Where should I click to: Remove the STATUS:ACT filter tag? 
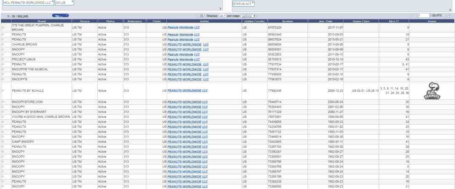click(x=253, y=3)
